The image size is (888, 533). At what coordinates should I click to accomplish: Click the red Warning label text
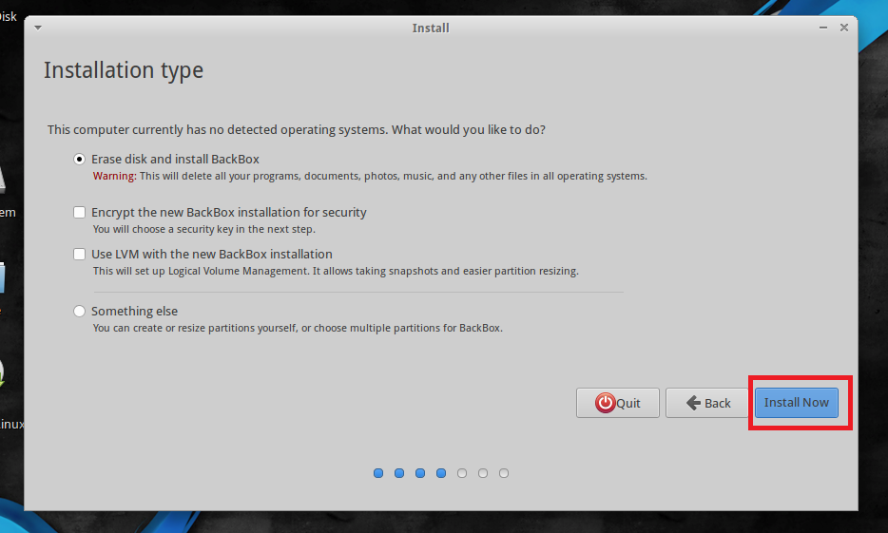click(x=114, y=176)
